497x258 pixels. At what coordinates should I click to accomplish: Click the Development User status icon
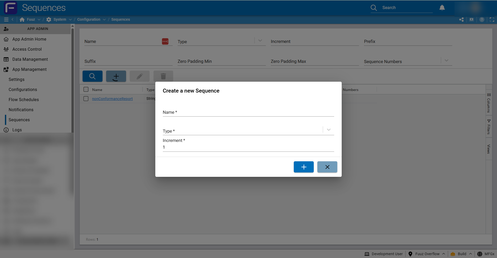(x=367, y=254)
